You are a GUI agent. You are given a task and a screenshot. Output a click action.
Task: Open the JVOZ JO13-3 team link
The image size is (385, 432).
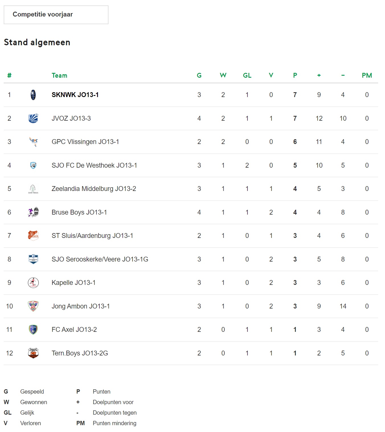tap(71, 118)
